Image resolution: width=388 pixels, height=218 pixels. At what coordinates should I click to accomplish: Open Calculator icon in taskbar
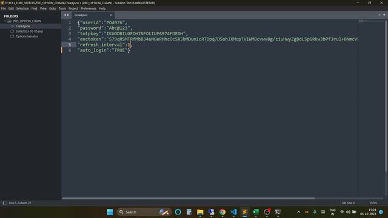tap(189, 212)
